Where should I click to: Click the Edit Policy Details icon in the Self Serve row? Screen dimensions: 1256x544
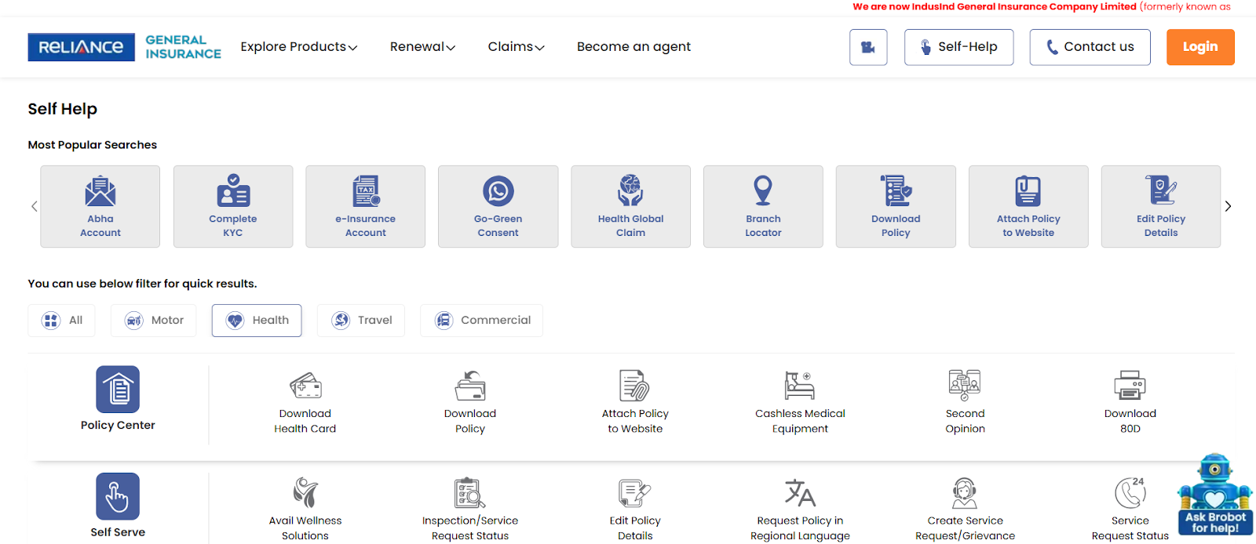[634, 493]
